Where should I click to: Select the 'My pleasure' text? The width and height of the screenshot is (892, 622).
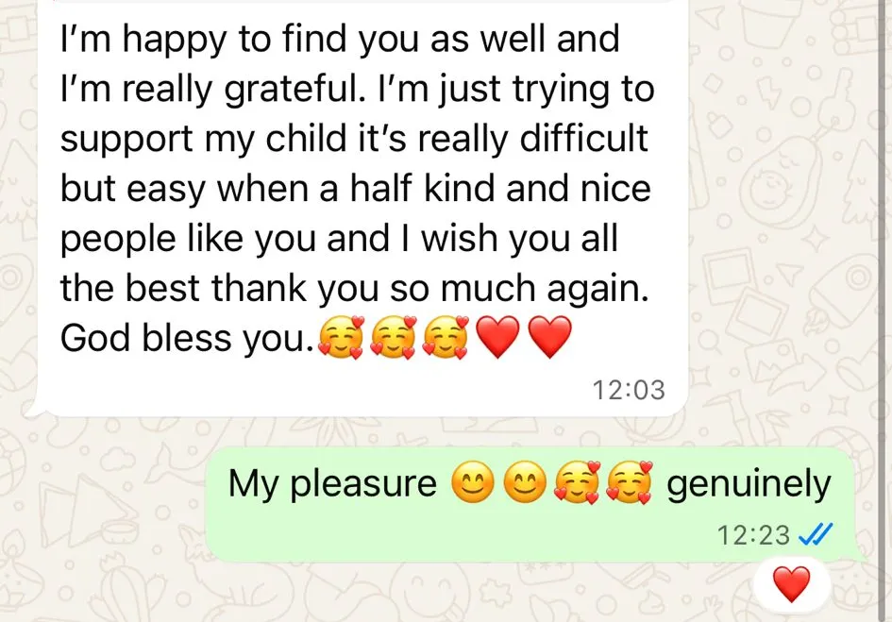pos(332,484)
